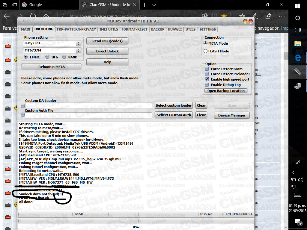Viewport: 307px width, 230px height.
Task: Refresh the page in Edge
Action: pyautogui.click(x=33, y=16)
